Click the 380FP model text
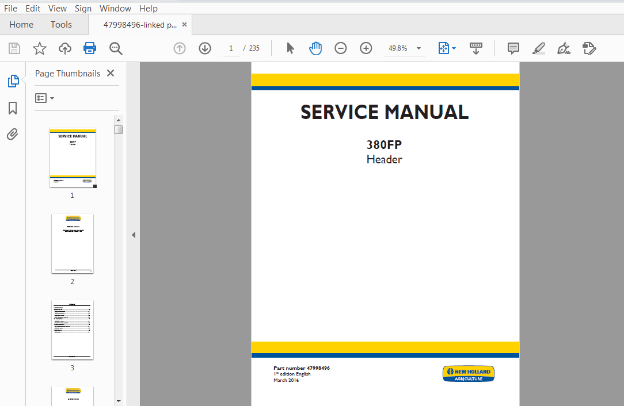The height and width of the screenshot is (406, 624). [385, 144]
